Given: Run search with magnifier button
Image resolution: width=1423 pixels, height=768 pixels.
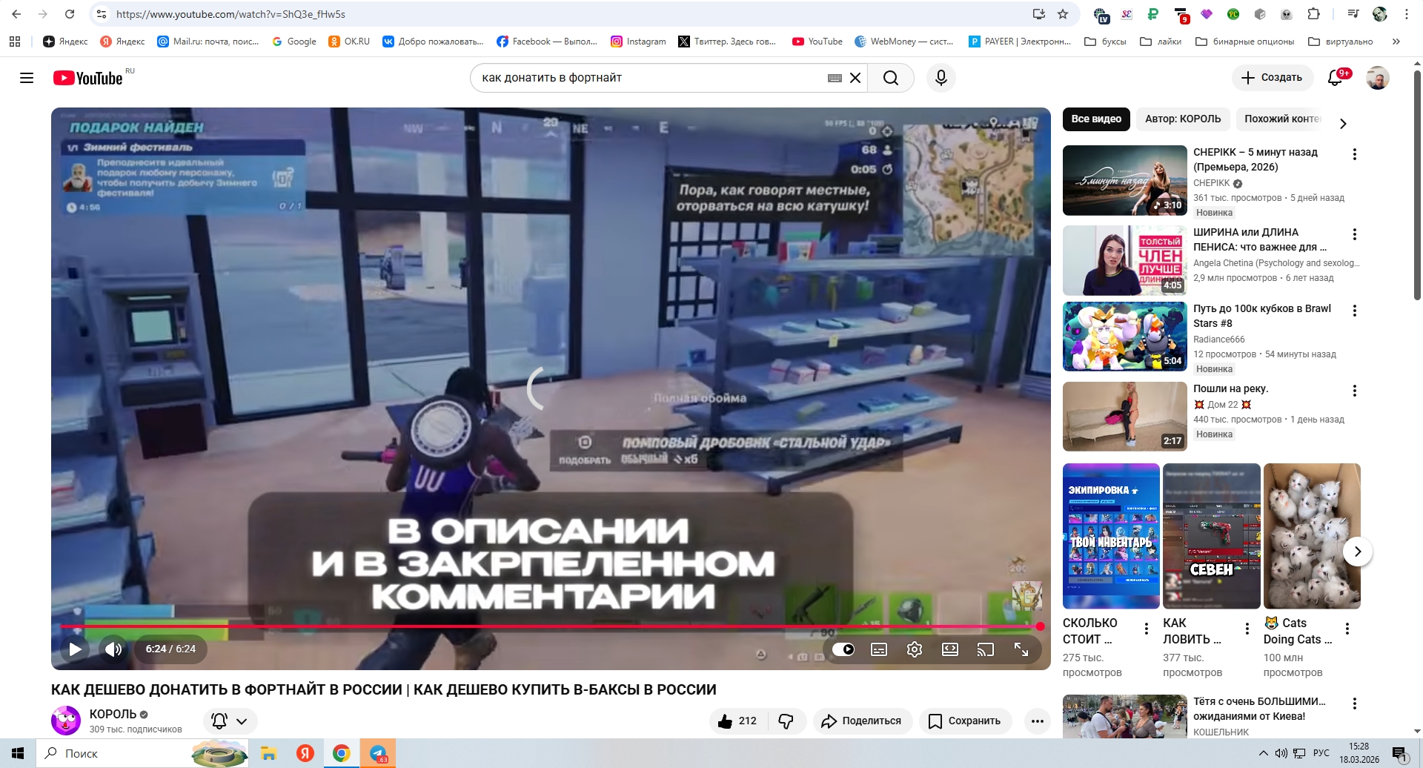Looking at the screenshot, I should coord(891,78).
